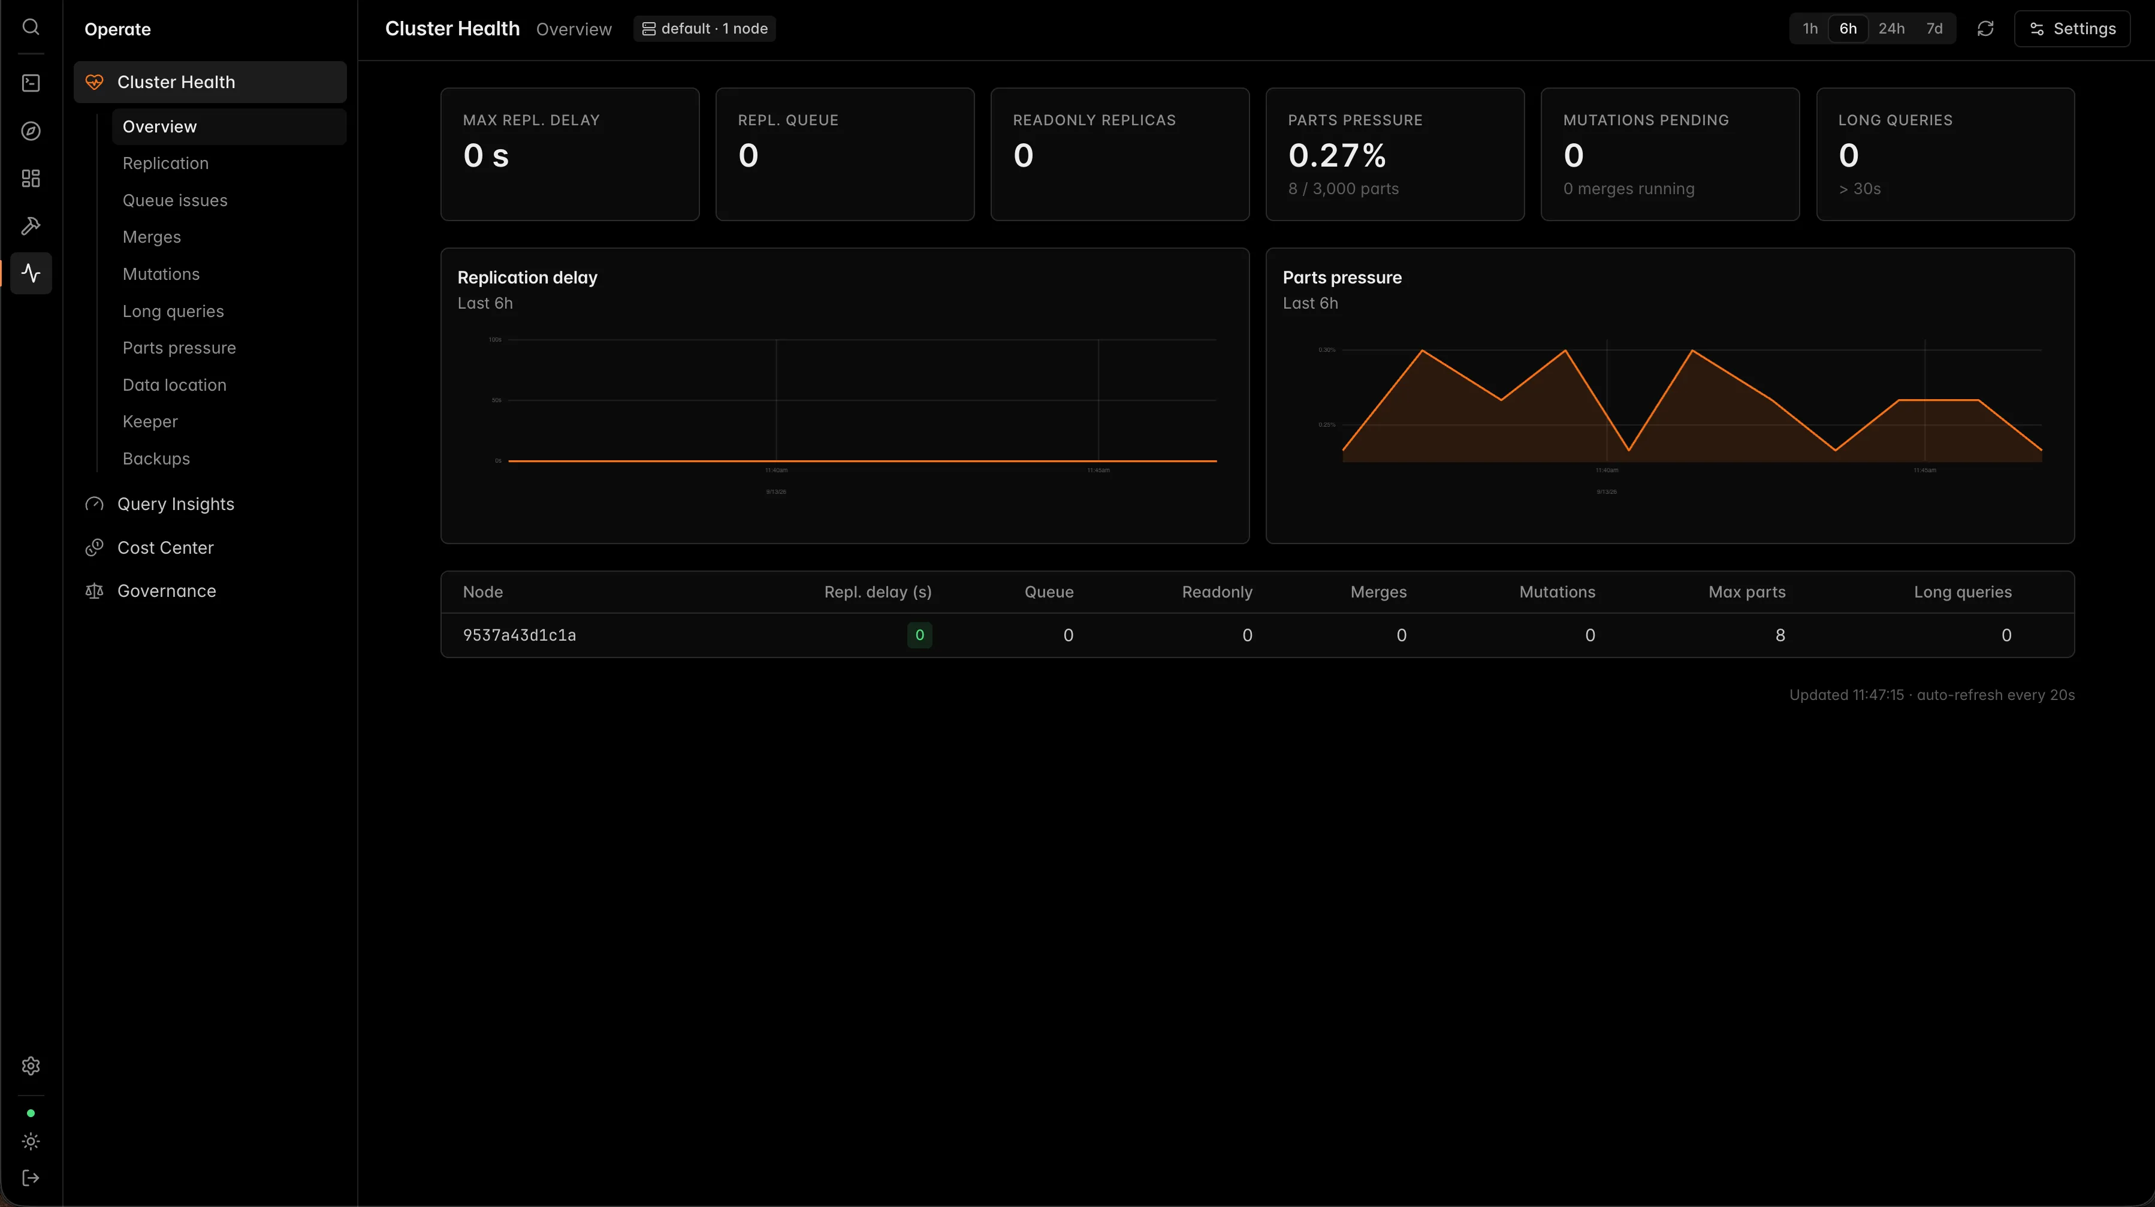
Task: Click the Parts Pressure 0.27% card
Action: (1395, 154)
